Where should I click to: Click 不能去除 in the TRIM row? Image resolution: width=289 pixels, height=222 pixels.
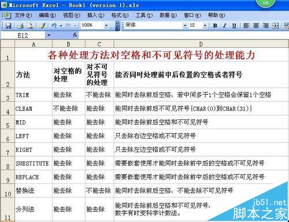coord(98,95)
